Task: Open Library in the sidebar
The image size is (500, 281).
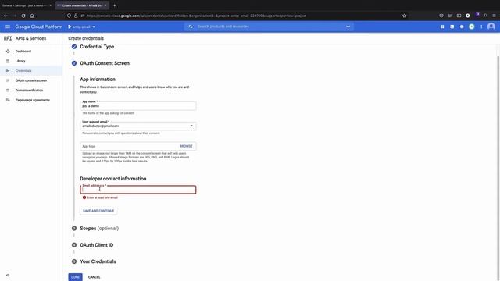Action: tap(20, 61)
